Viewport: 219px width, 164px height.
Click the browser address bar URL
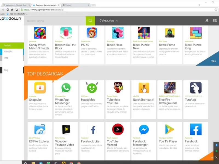click(x=44, y=10)
